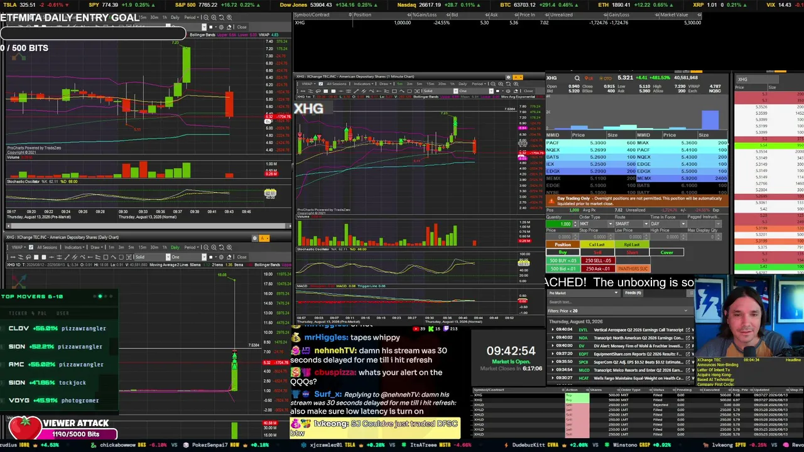The width and height of the screenshot is (804, 452).
Task: Zoom out on the top-left chart window
Action: [x=205, y=17]
